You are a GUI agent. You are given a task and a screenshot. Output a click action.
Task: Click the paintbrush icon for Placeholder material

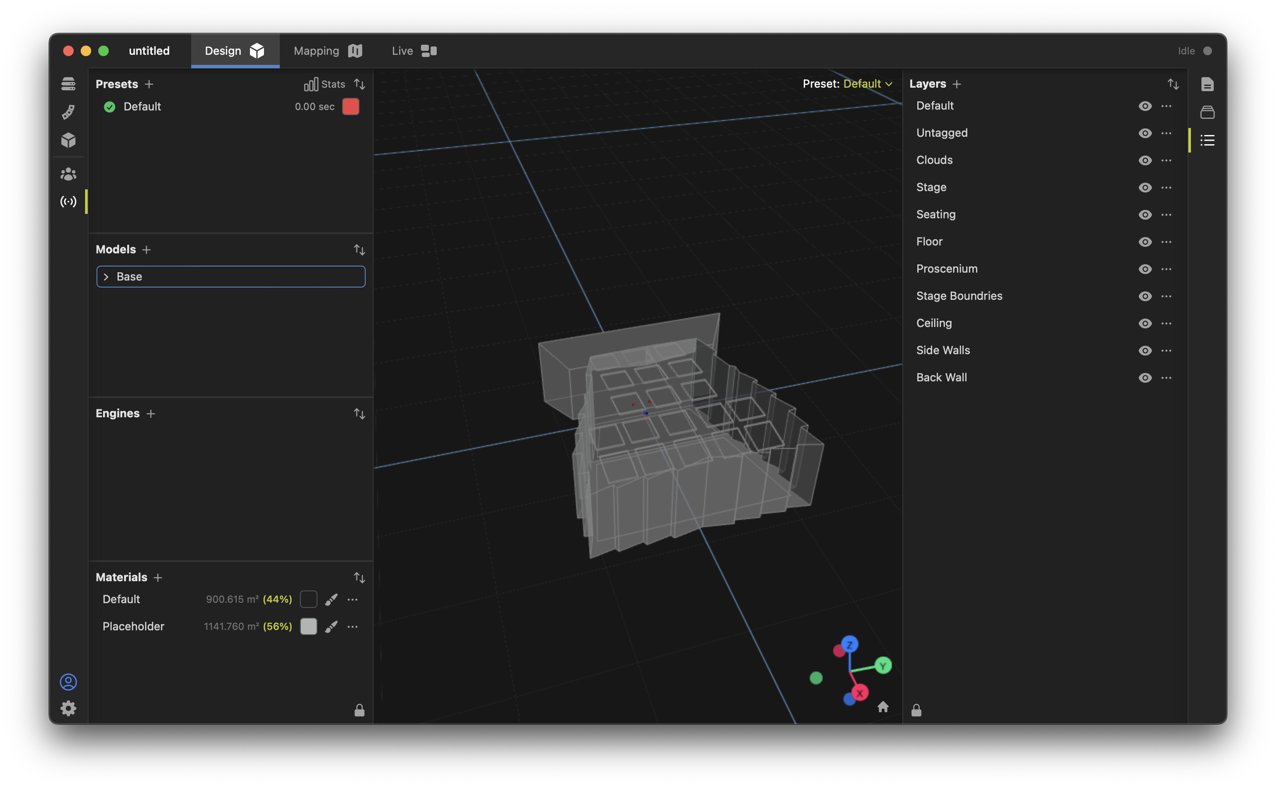point(331,626)
